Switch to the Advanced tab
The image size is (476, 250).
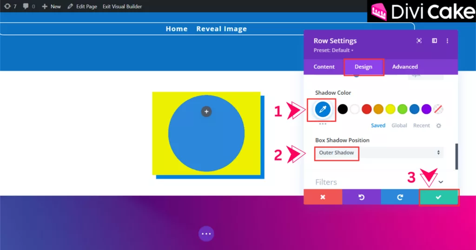[405, 67]
